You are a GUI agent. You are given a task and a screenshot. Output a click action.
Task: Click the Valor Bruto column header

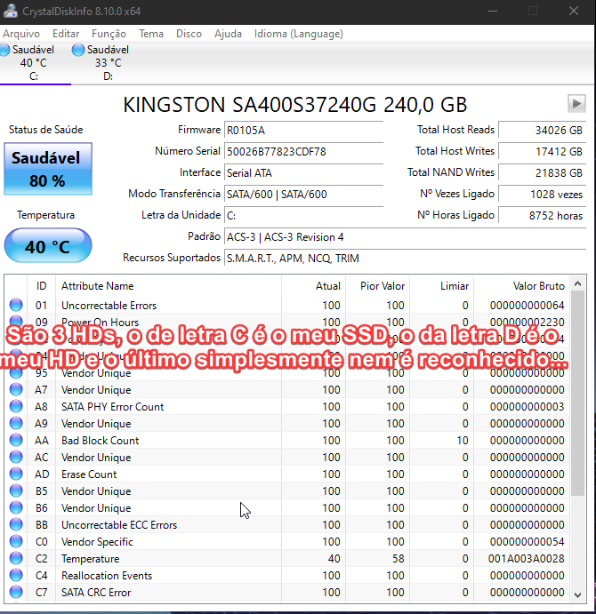[522, 286]
